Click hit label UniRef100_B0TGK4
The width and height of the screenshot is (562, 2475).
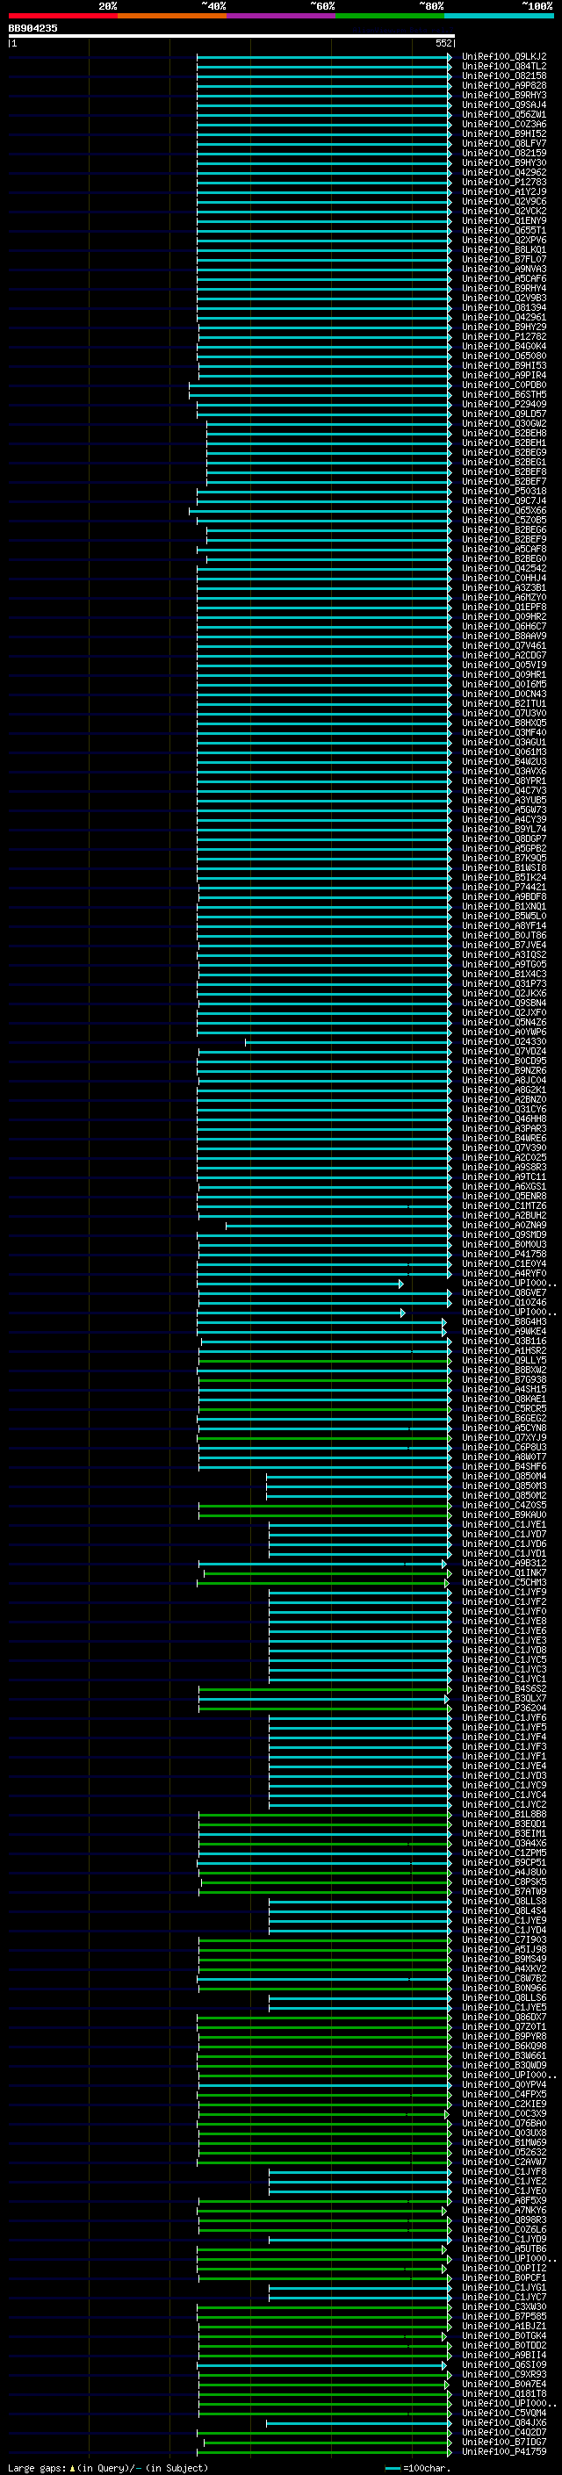(x=504, y=2335)
